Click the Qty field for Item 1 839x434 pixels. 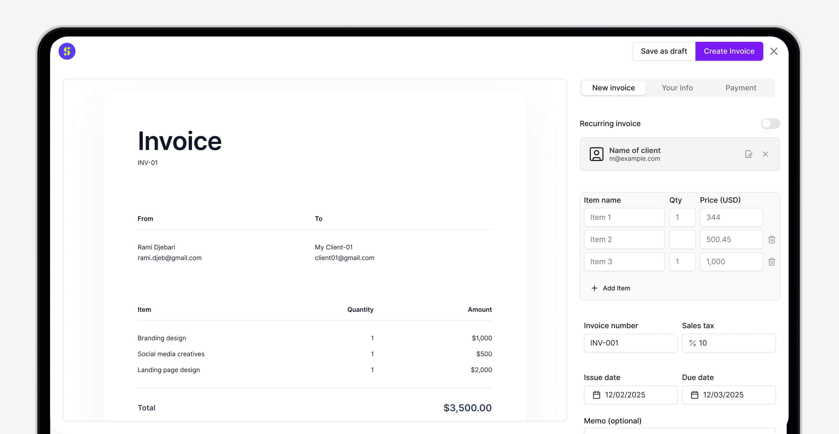click(x=682, y=217)
